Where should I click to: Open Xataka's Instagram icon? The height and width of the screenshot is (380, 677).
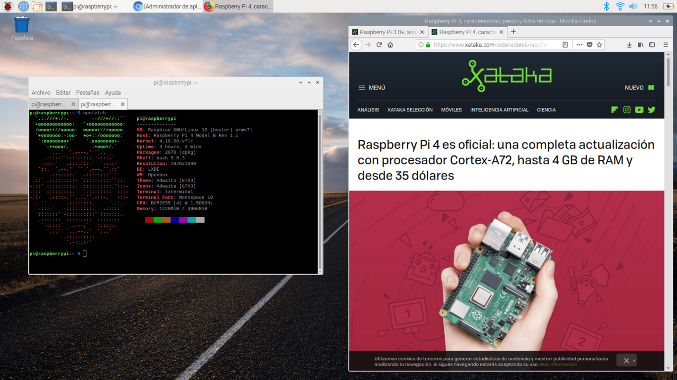pos(626,109)
